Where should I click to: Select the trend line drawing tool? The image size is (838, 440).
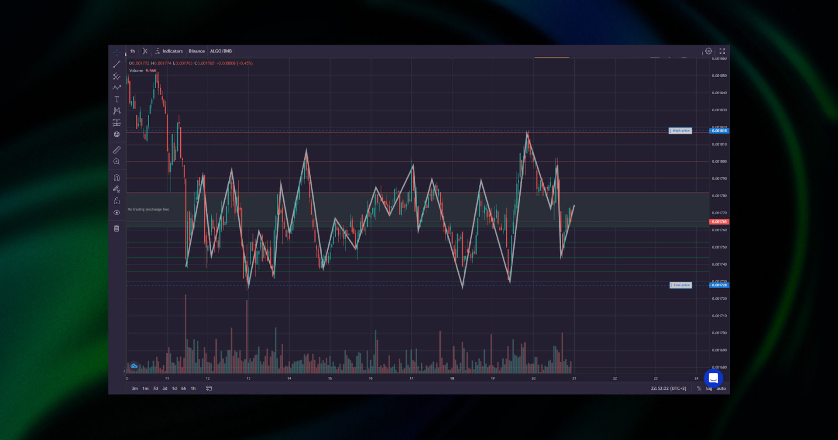pos(117,64)
